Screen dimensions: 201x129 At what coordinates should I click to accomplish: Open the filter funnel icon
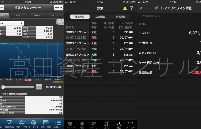click(132, 8)
